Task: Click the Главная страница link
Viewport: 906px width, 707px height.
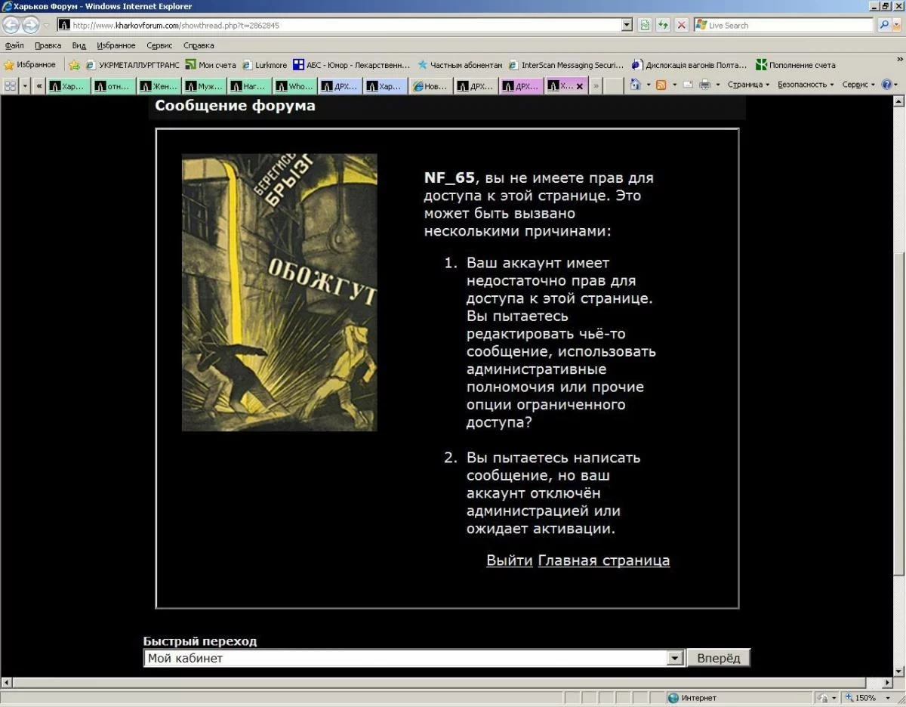Action: [x=604, y=560]
